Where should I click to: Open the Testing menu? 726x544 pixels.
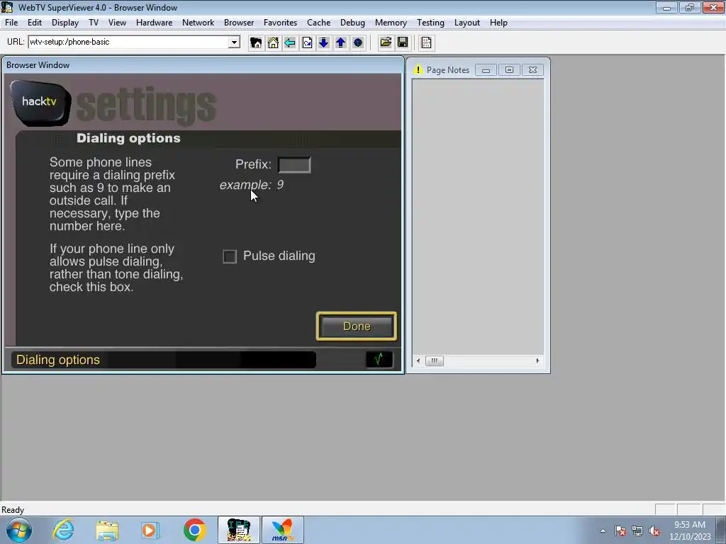pyautogui.click(x=430, y=23)
